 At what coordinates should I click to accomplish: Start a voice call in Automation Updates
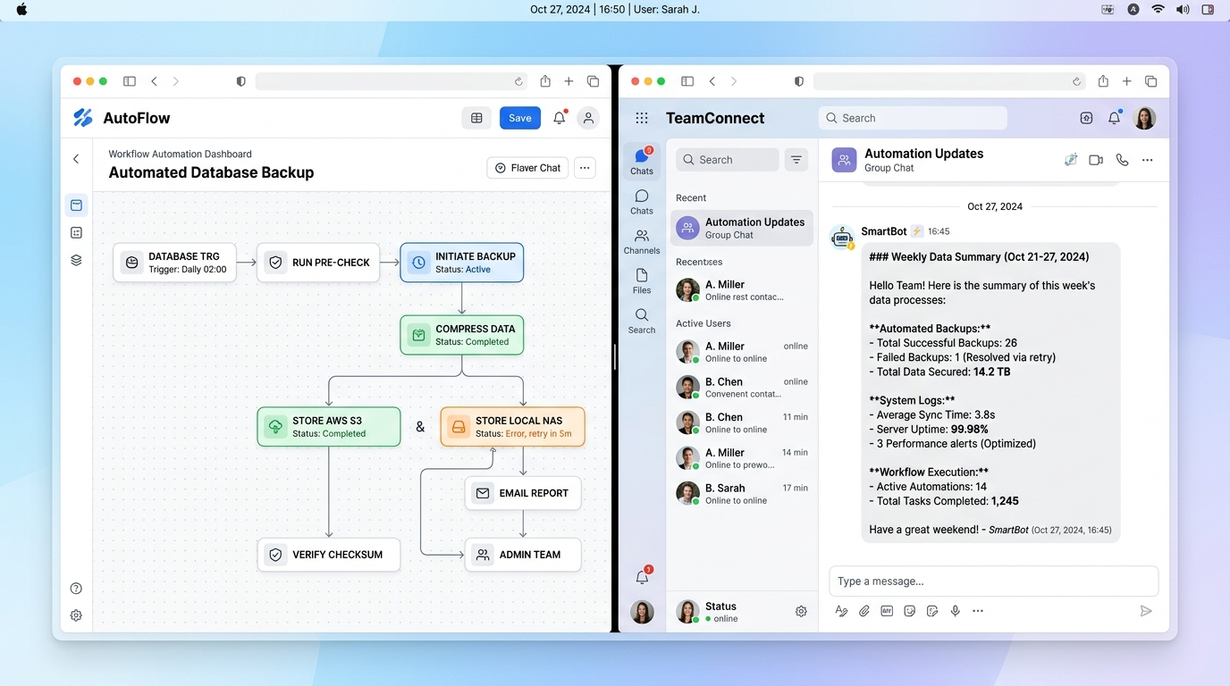pyautogui.click(x=1122, y=160)
